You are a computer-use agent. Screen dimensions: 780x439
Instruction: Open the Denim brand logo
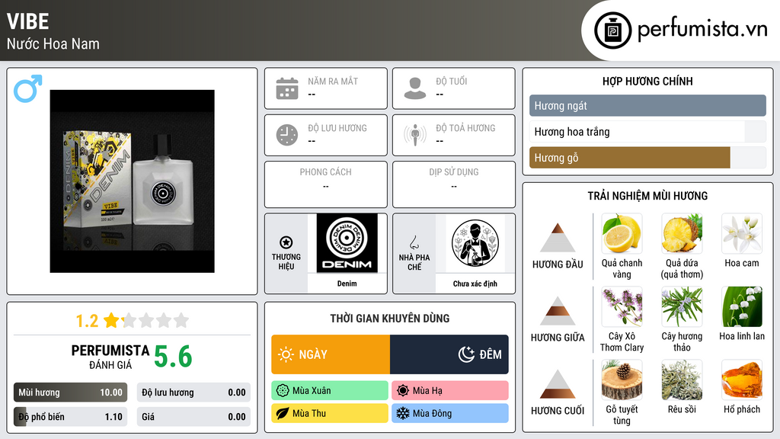click(x=347, y=243)
